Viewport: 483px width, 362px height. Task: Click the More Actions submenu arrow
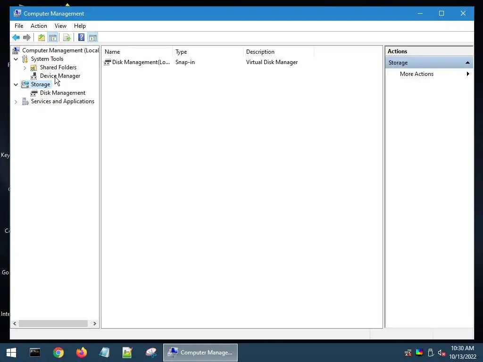click(x=468, y=74)
